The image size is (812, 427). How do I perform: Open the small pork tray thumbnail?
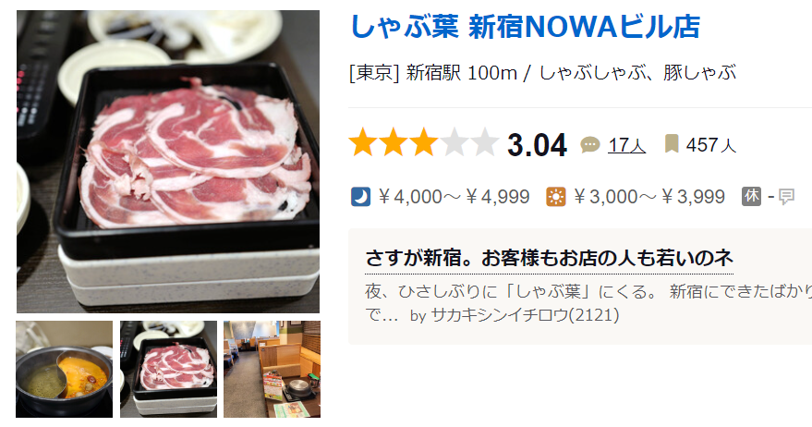click(169, 369)
